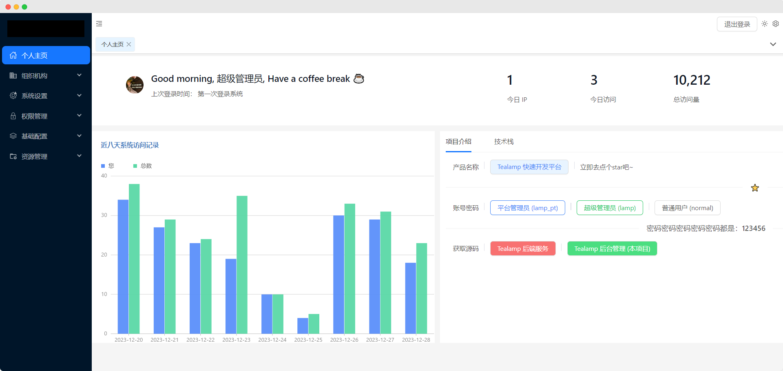The height and width of the screenshot is (371, 783).
Task: Toggle the light/dark theme sun icon
Action: [x=764, y=24]
